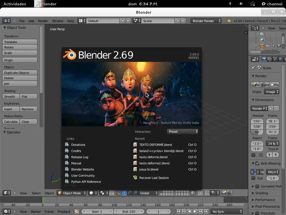Enable the Sampled Motion Blur checkbox

pos(257,186)
